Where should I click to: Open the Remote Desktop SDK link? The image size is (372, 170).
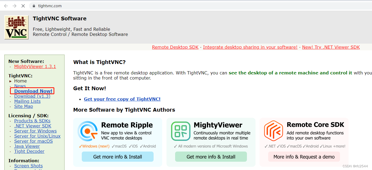tap(175, 47)
